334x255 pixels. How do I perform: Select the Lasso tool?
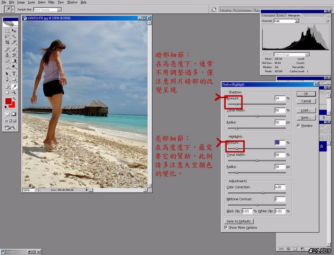(x=7, y=37)
